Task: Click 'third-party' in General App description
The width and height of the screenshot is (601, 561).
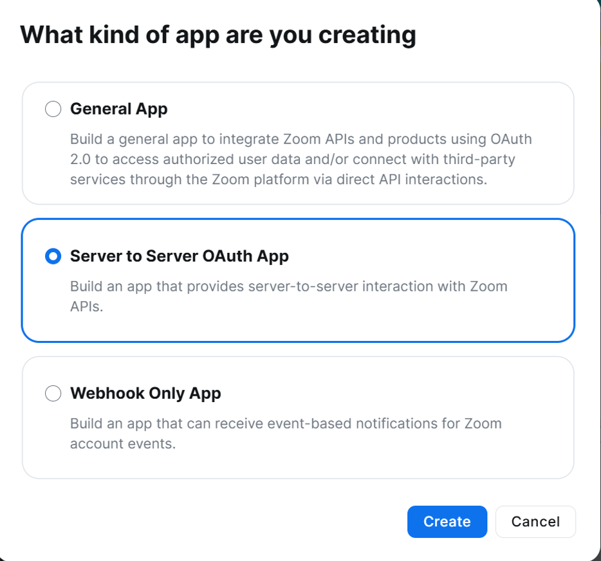Action: pyautogui.click(x=479, y=160)
